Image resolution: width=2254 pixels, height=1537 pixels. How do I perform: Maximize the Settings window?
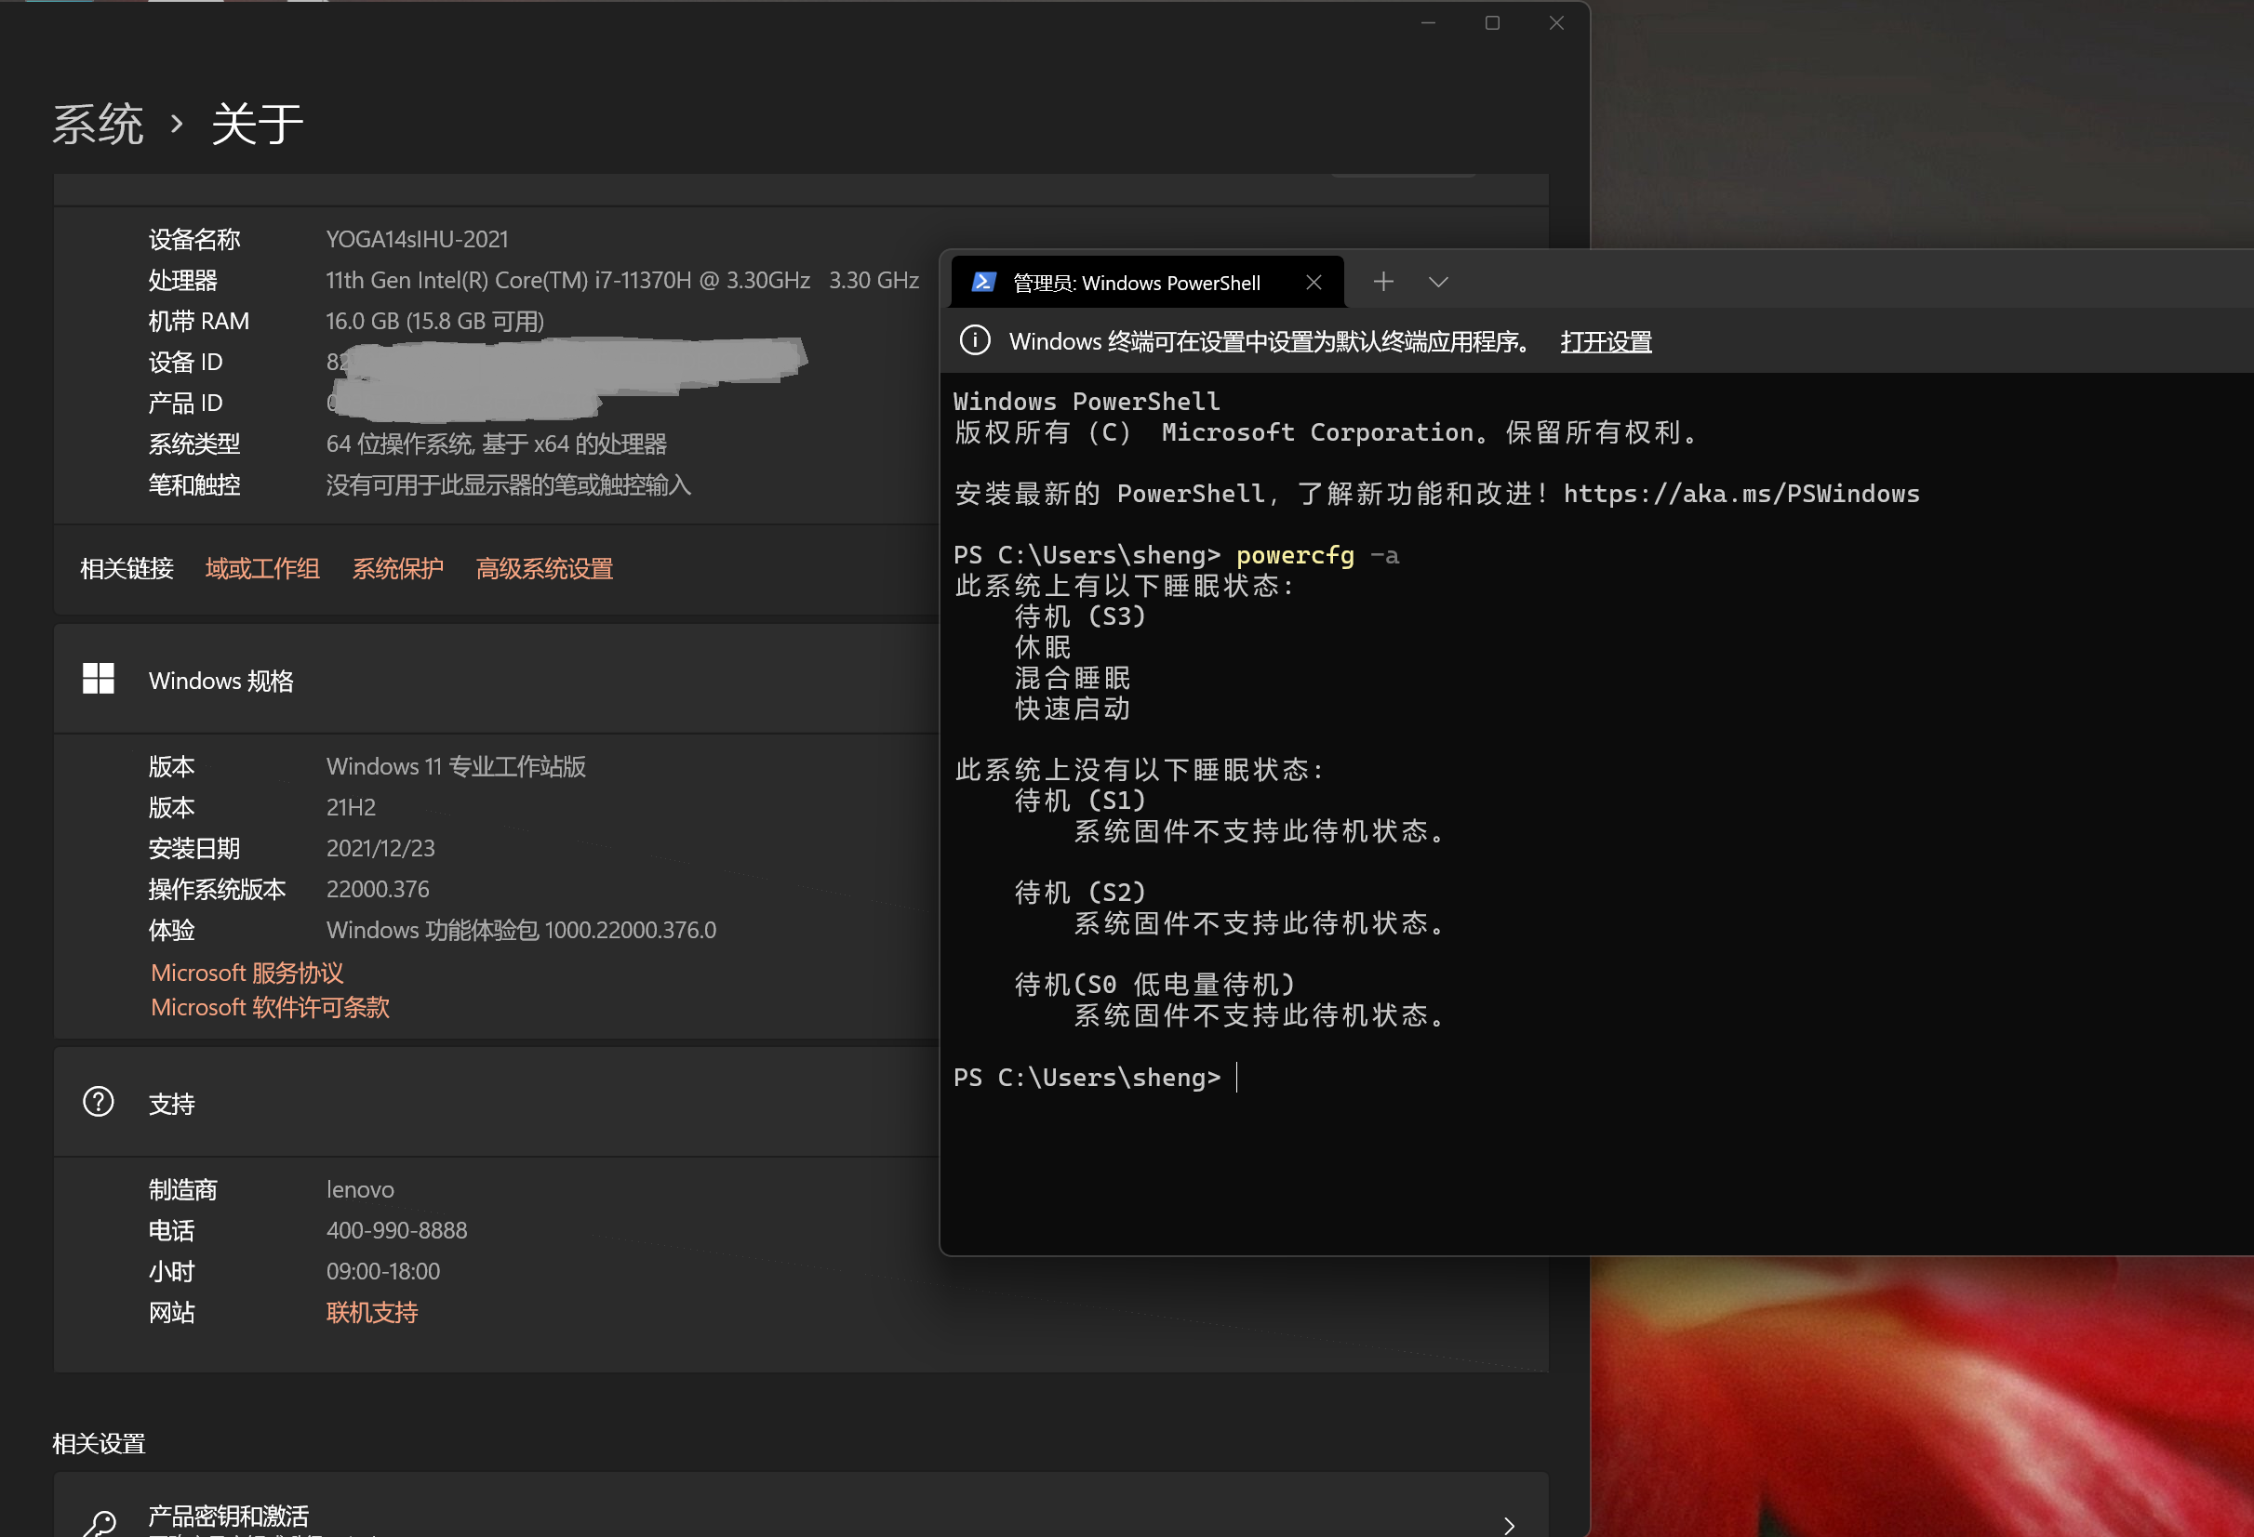click(x=1492, y=22)
